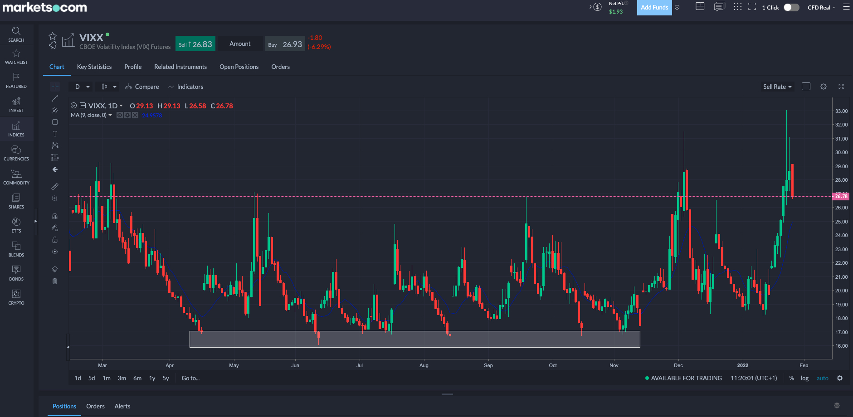Open the chat messages icon in header
The height and width of the screenshot is (417, 853).
719,7
